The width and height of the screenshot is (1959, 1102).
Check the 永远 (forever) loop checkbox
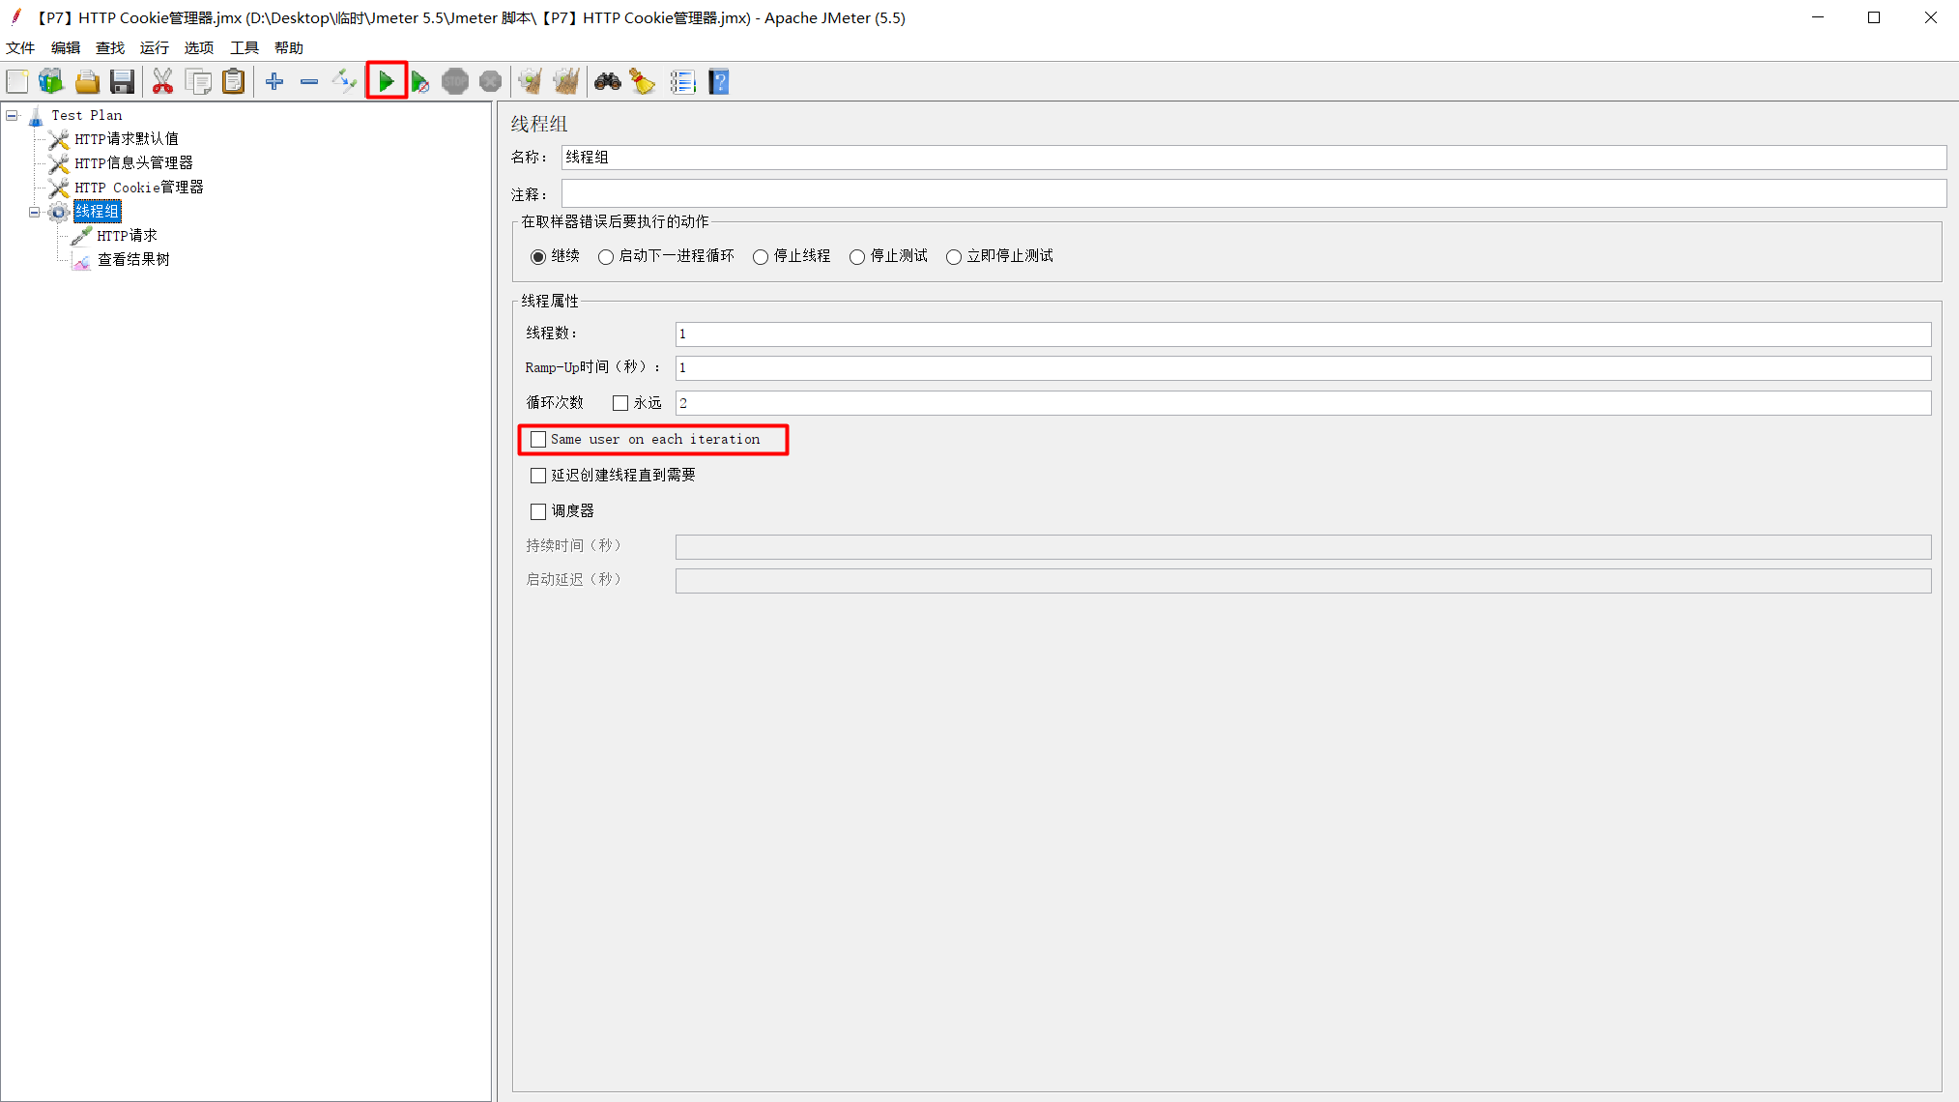point(620,403)
